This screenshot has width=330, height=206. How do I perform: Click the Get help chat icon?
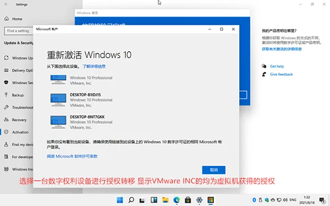[x=264, y=66]
